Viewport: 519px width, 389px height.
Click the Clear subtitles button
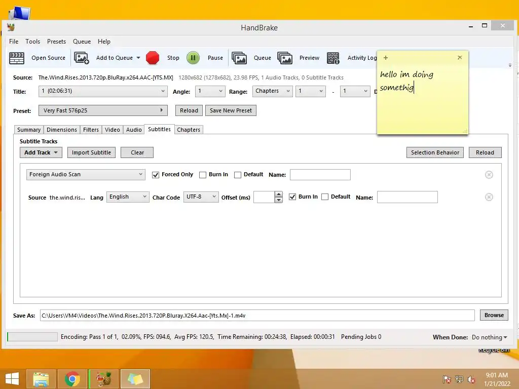pos(137,152)
